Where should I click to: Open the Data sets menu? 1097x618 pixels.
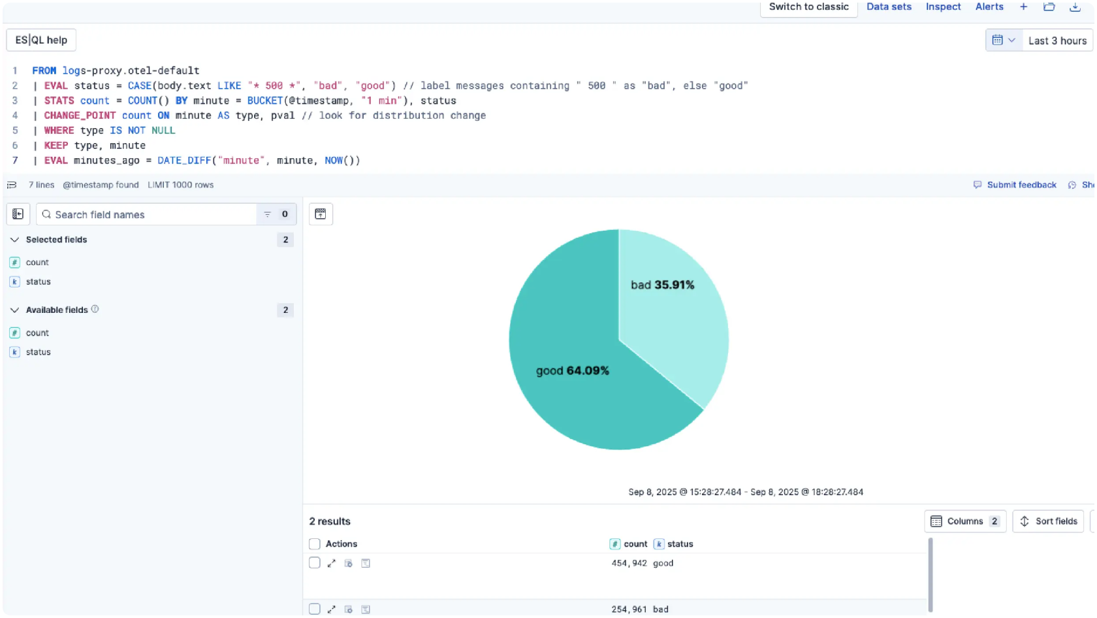pyautogui.click(x=889, y=7)
